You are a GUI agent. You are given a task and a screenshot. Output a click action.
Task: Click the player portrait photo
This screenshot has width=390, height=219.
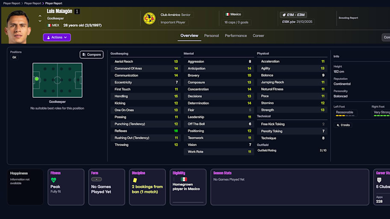(x=18, y=27)
